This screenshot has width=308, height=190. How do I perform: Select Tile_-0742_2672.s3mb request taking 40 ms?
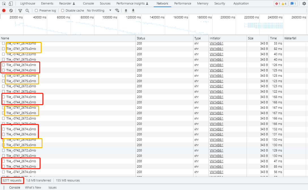pos(21,54)
